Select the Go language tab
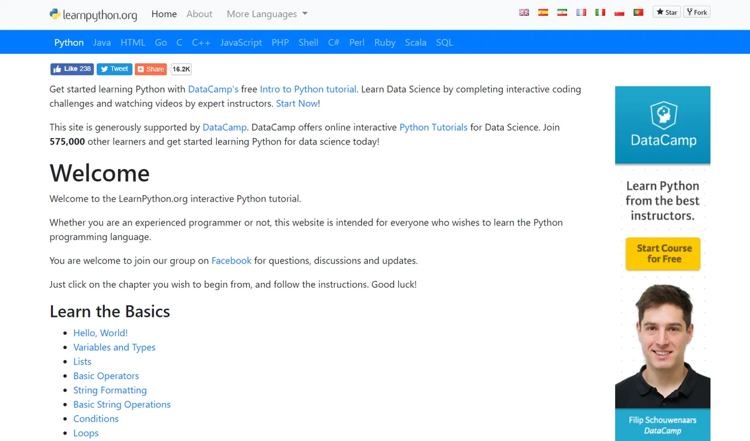The width and height of the screenshot is (750, 441). pos(161,42)
